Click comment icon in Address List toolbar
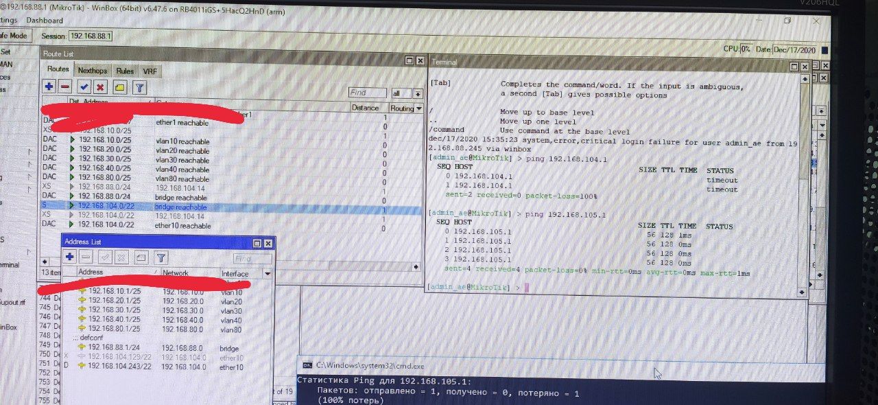The image size is (878, 405). tap(141, 257)
